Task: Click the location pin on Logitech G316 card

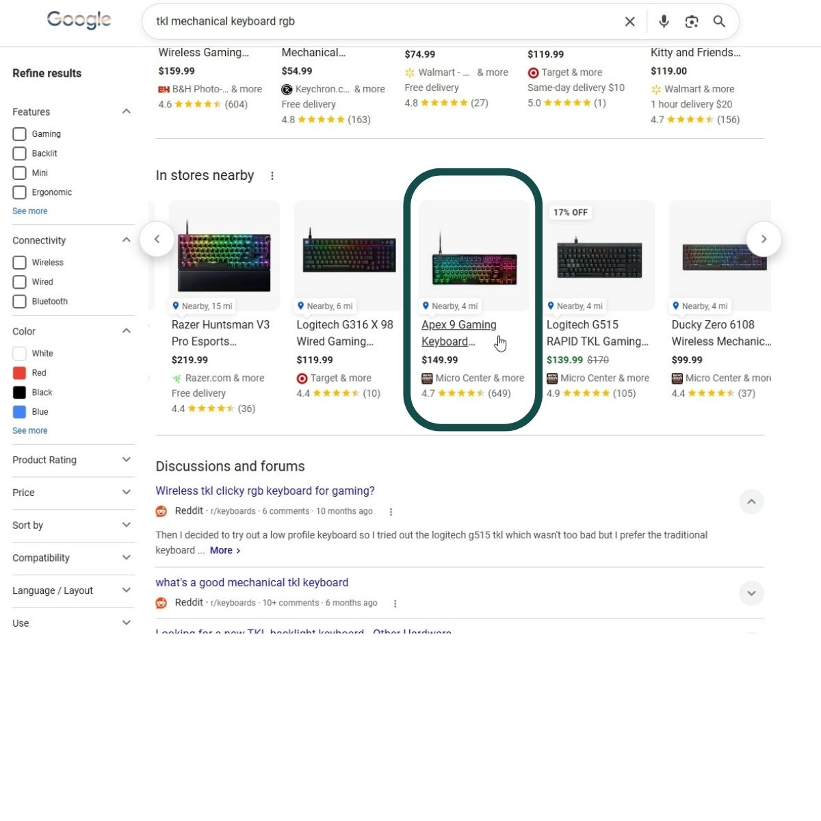Action: (301, 306)
